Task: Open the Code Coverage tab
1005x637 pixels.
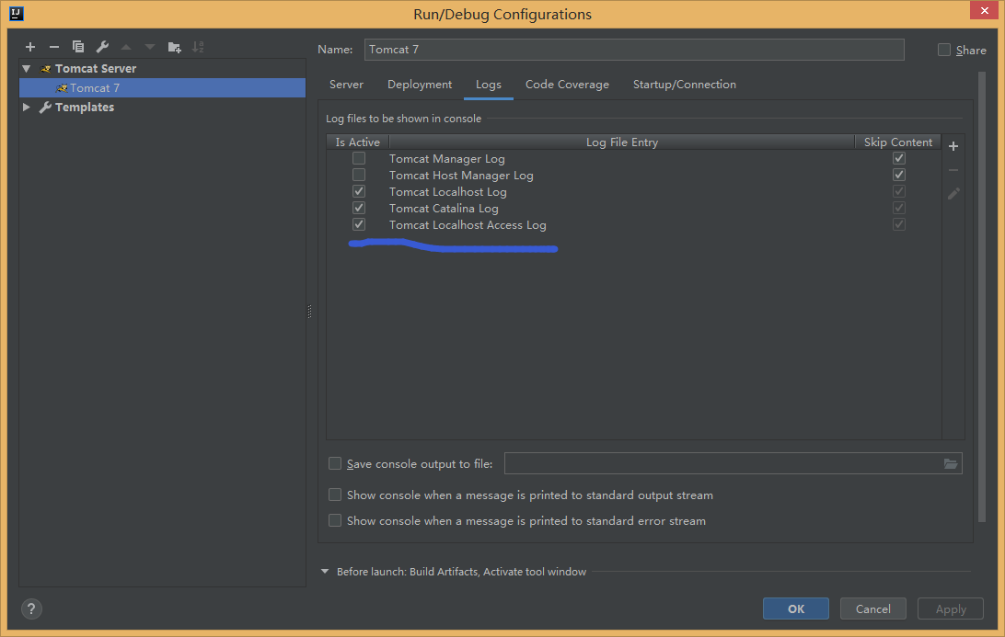Action: 567,85
